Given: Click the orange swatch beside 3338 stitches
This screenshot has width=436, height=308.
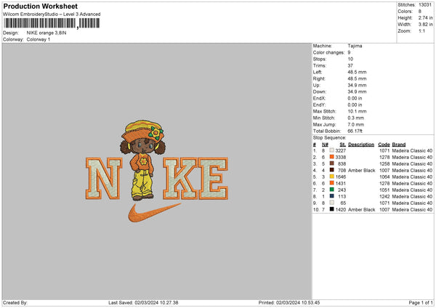Looking at the screenshot, I should tap(332, 157).
